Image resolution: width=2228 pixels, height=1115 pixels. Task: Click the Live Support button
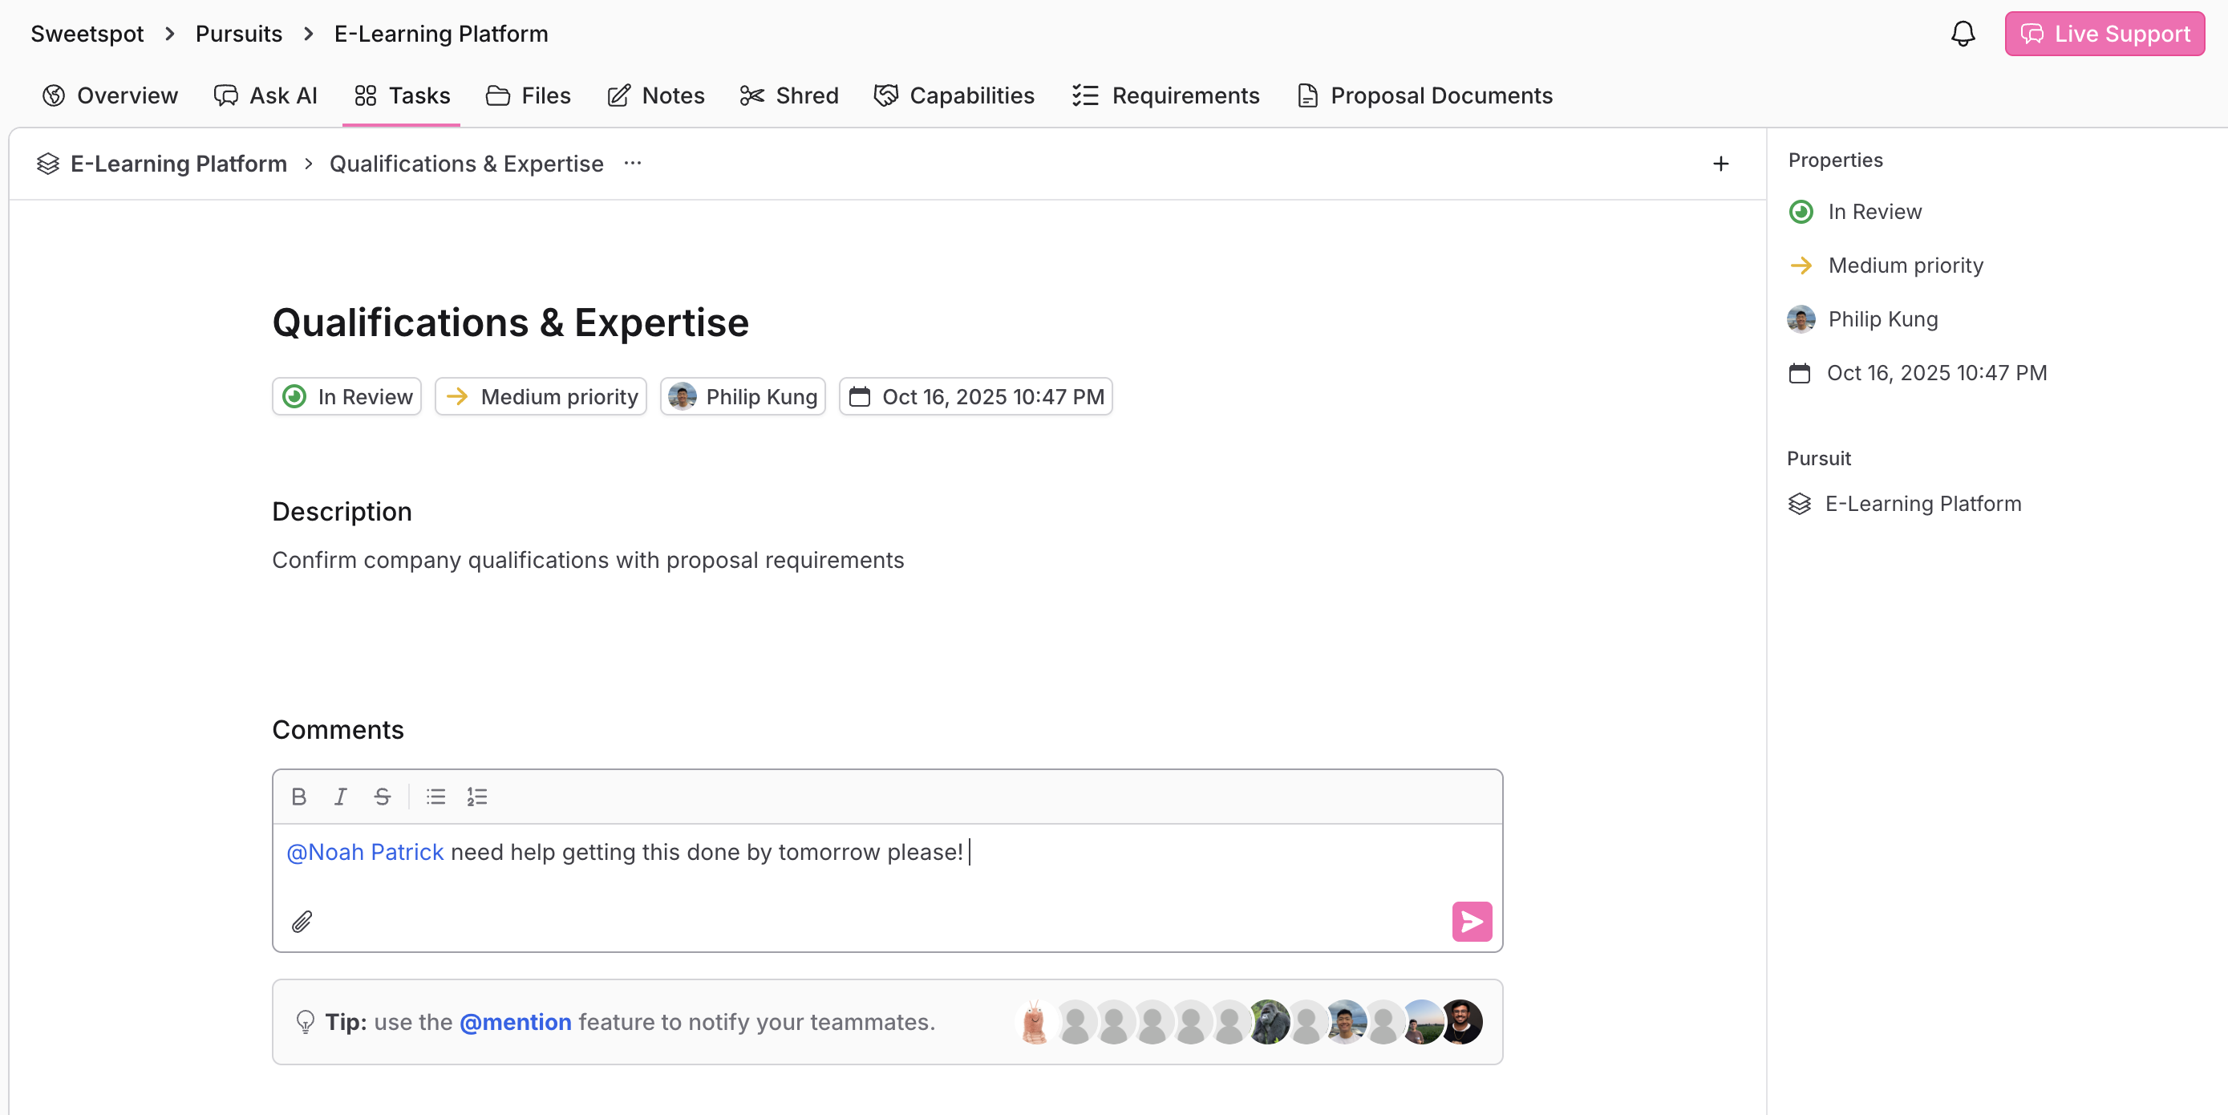coord(2104,34)
